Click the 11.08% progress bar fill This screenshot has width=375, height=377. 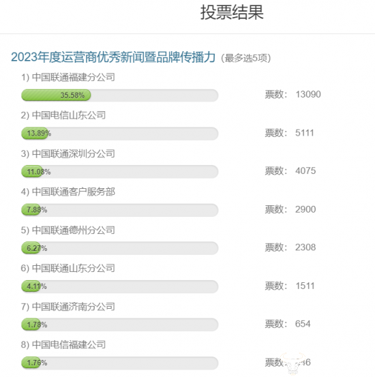(x=32, y=172)
